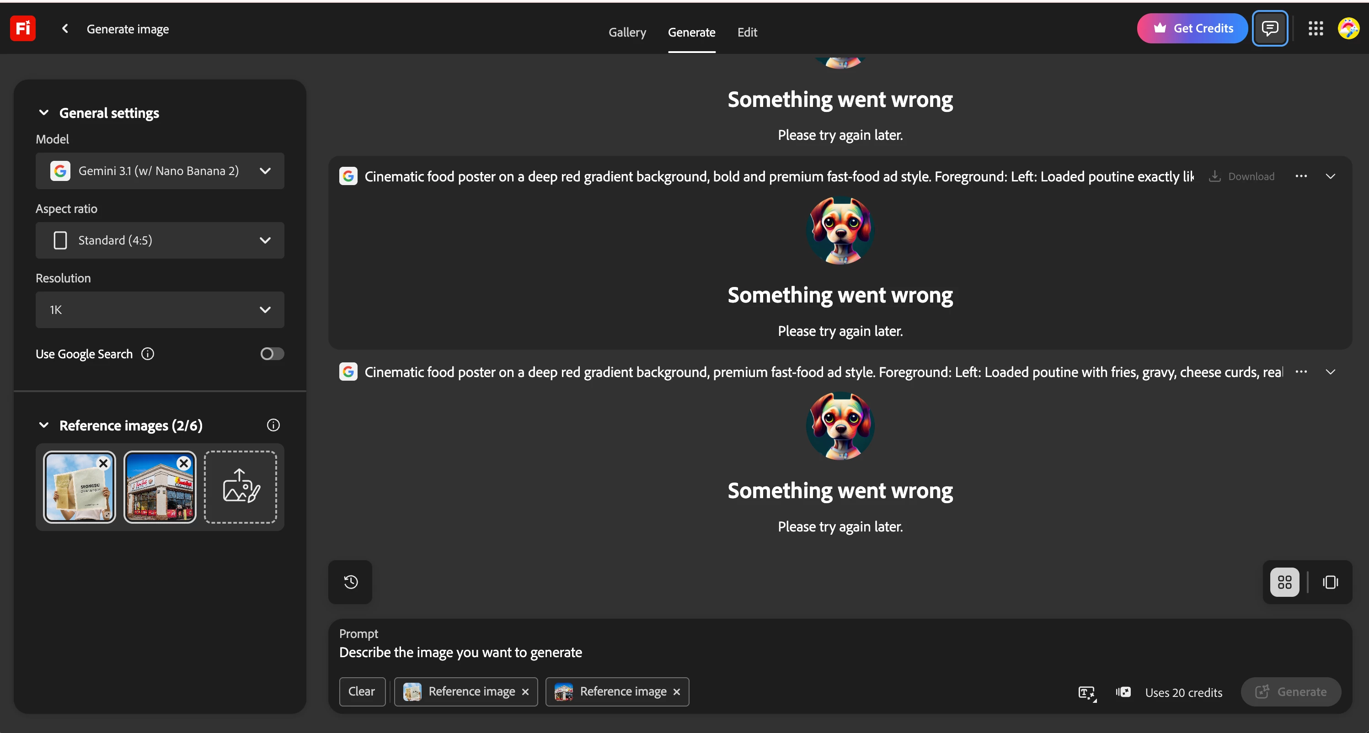Open the Model dropdown
The height and width of the screenshot is (733, 1369).
point(160,171)
